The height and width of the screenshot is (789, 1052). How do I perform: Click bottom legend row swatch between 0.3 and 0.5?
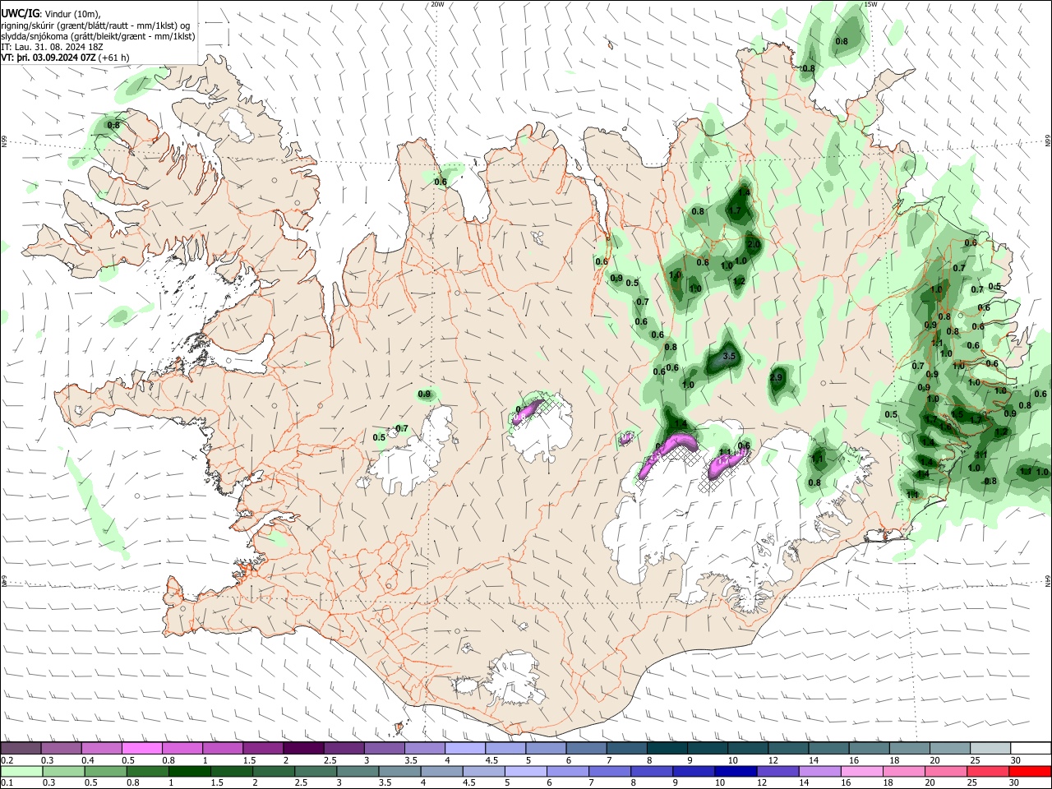tap(65, 771)
